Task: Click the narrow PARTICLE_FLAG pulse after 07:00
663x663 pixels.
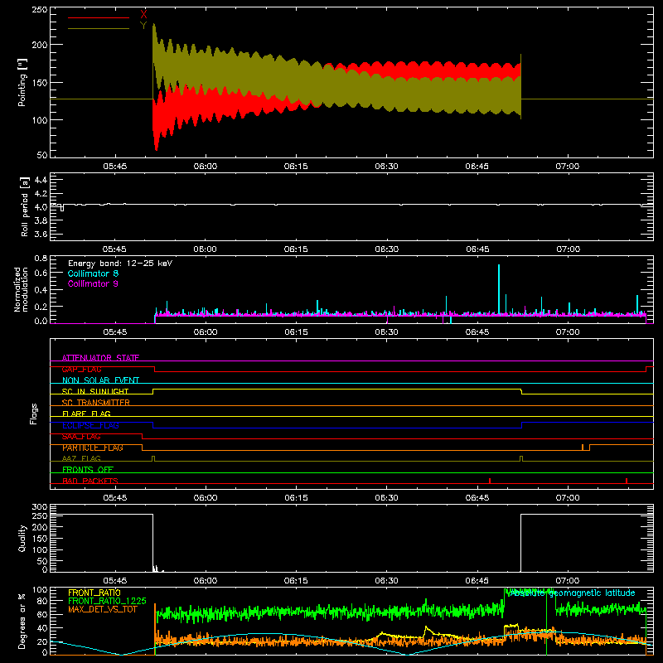Action: tap(583, 448)
